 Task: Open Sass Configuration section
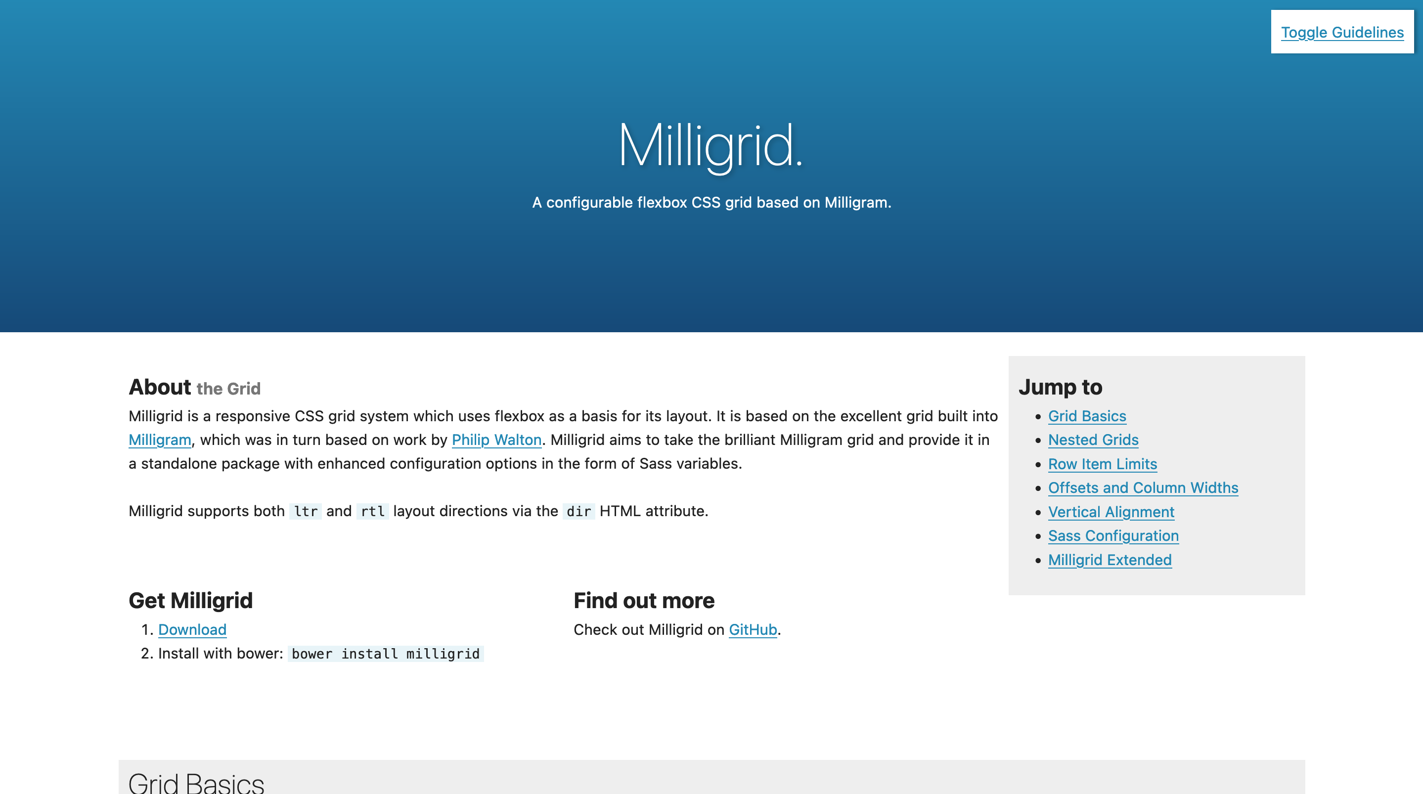click(1113, 536)
